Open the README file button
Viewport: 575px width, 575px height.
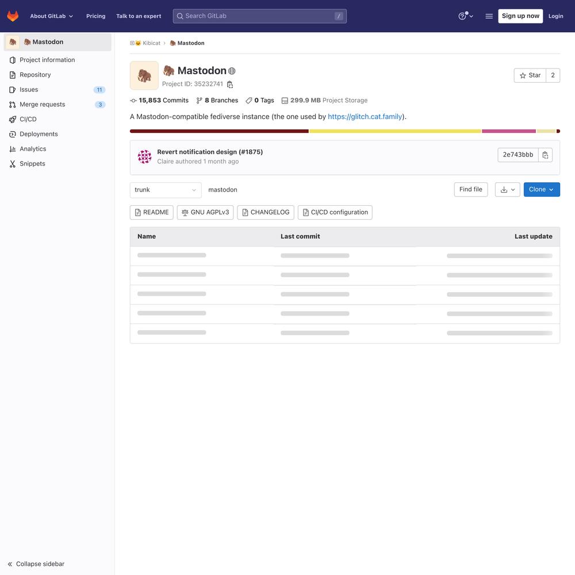[152, 212]
